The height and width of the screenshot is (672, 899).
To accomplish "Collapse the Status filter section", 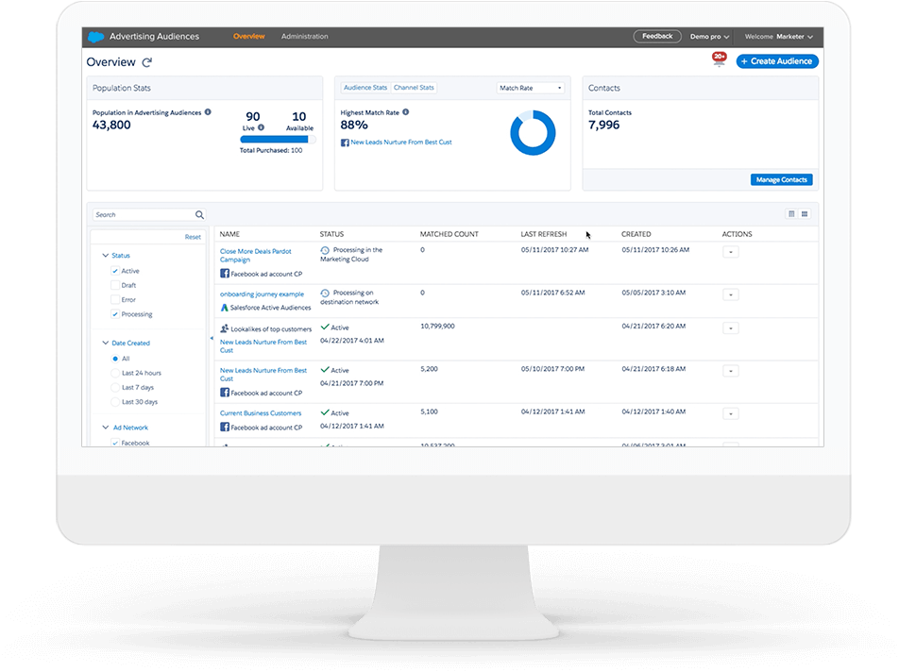I will [106, 256].
